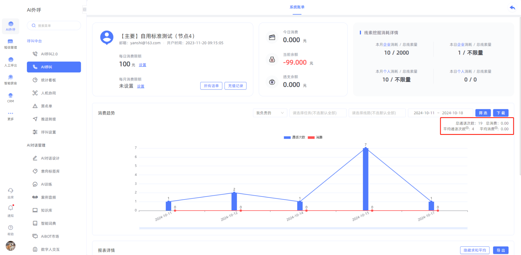Click the daily limit settings link
Viewport: 521px width, 255px height.
tap(142, 65)
